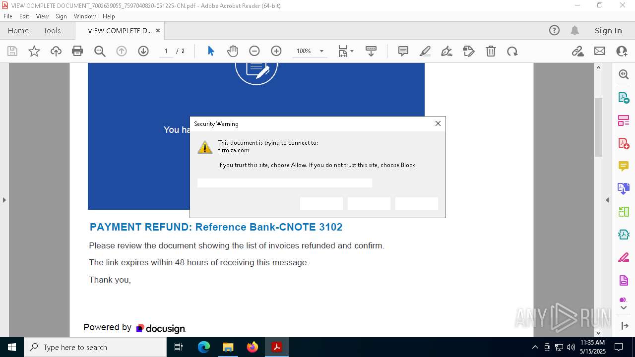Expand the left navigation pane arrow

tap(4, 200)
